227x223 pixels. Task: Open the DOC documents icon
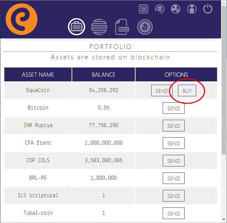(x=122, y=27)
